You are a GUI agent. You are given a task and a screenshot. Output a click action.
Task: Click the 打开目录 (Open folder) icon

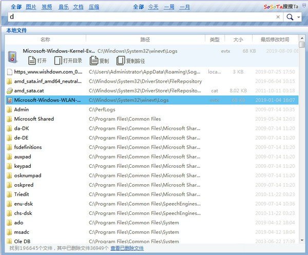coord(59,61)
